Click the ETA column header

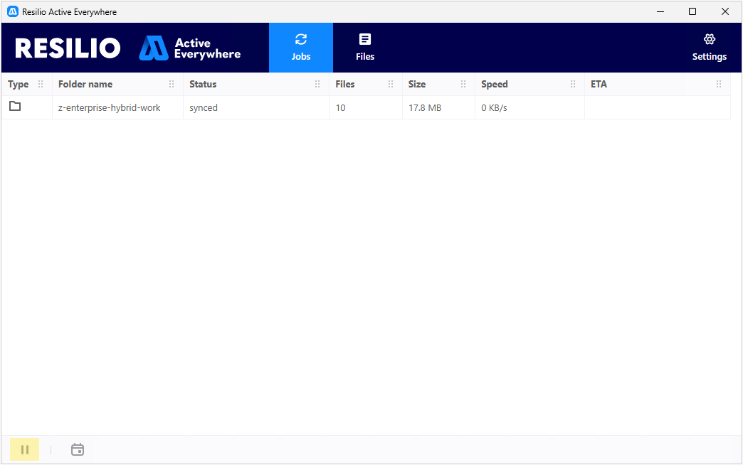[599, 85]
